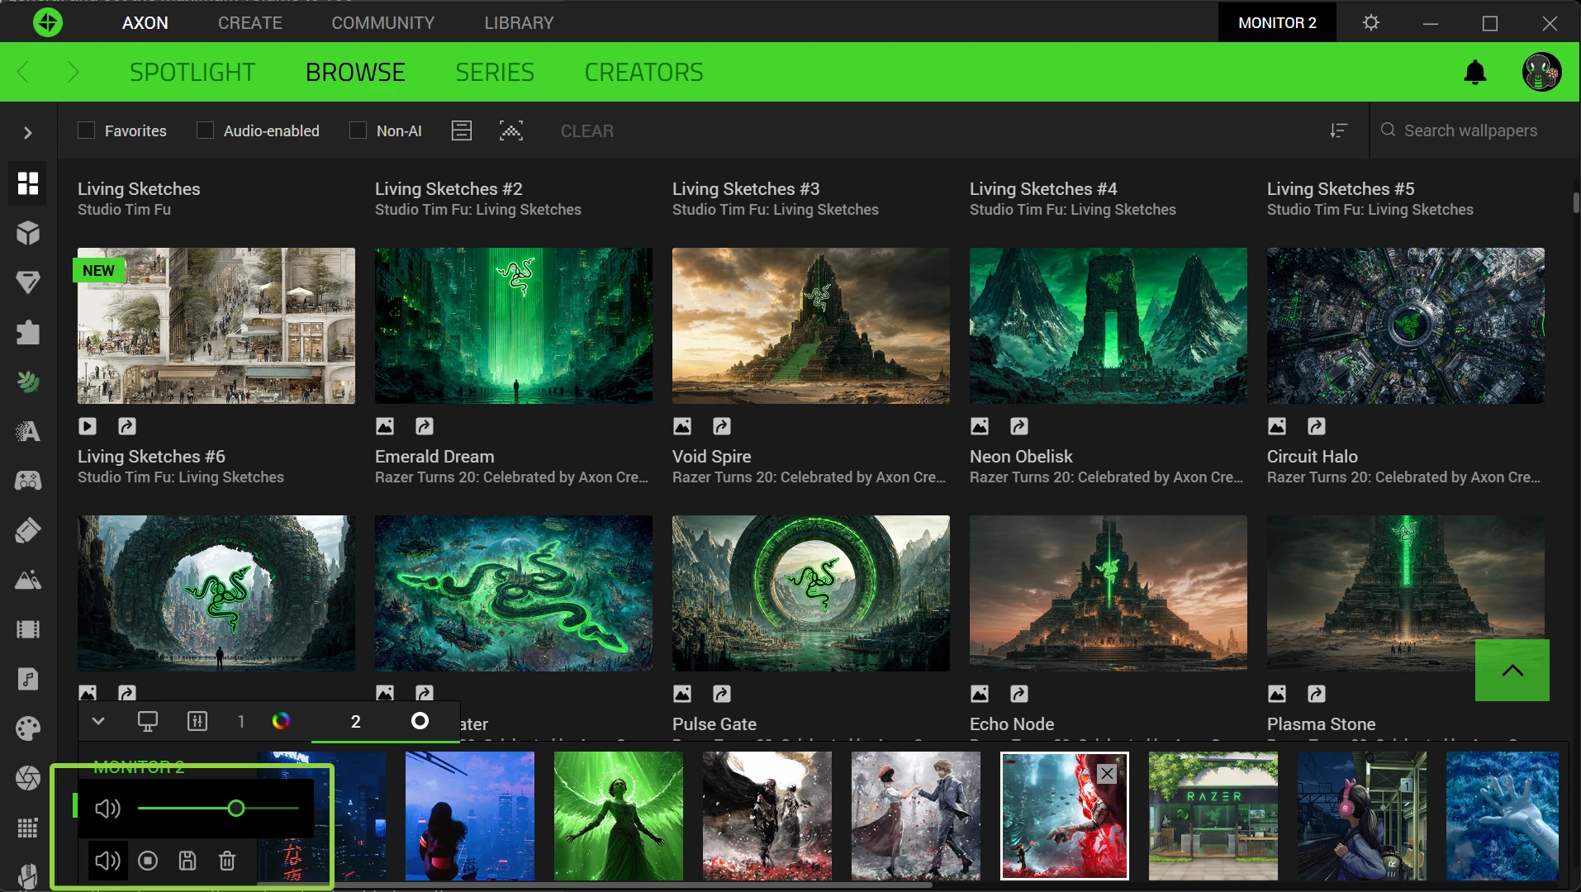
Task: Select the 3D cube category icon
Action: tap(28, 233)
